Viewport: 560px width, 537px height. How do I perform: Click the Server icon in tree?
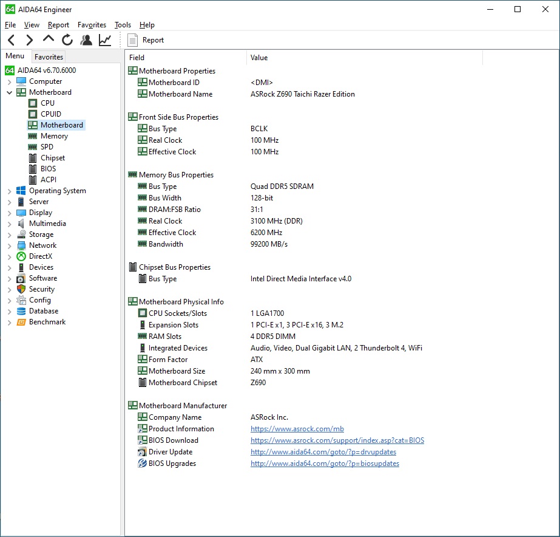[21, 202]
